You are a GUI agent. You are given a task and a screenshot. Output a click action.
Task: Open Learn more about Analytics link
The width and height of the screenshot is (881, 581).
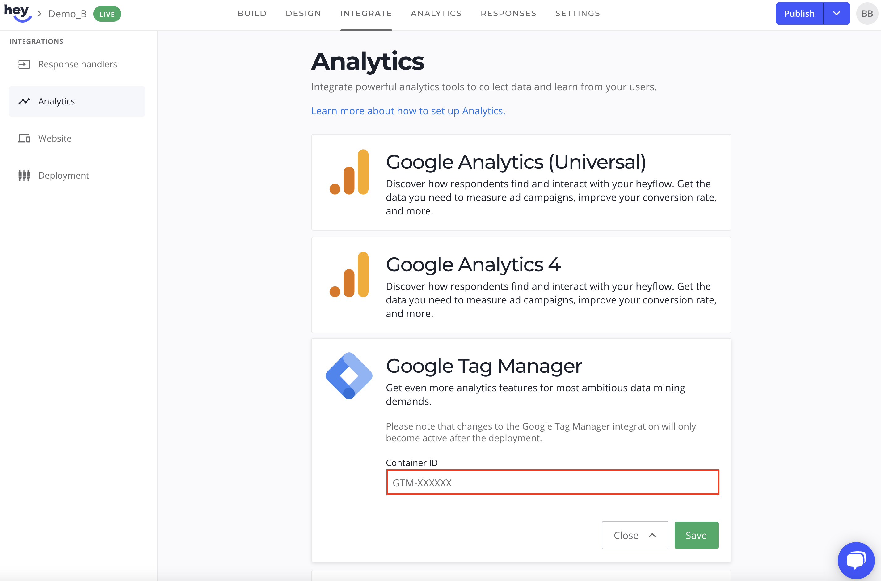coord(408,111)
